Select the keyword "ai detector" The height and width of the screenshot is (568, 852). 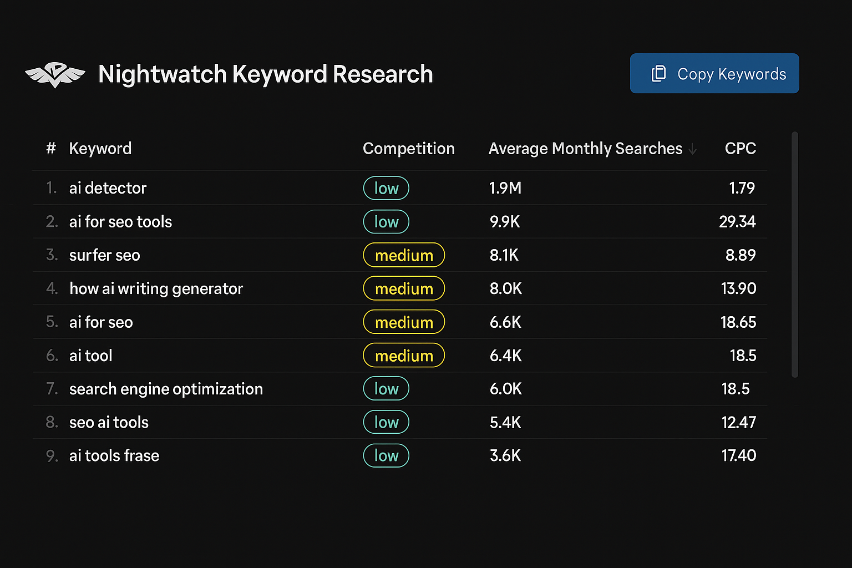(108, 188)
